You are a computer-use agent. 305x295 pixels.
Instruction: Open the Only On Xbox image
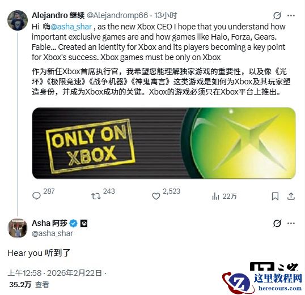164,143
